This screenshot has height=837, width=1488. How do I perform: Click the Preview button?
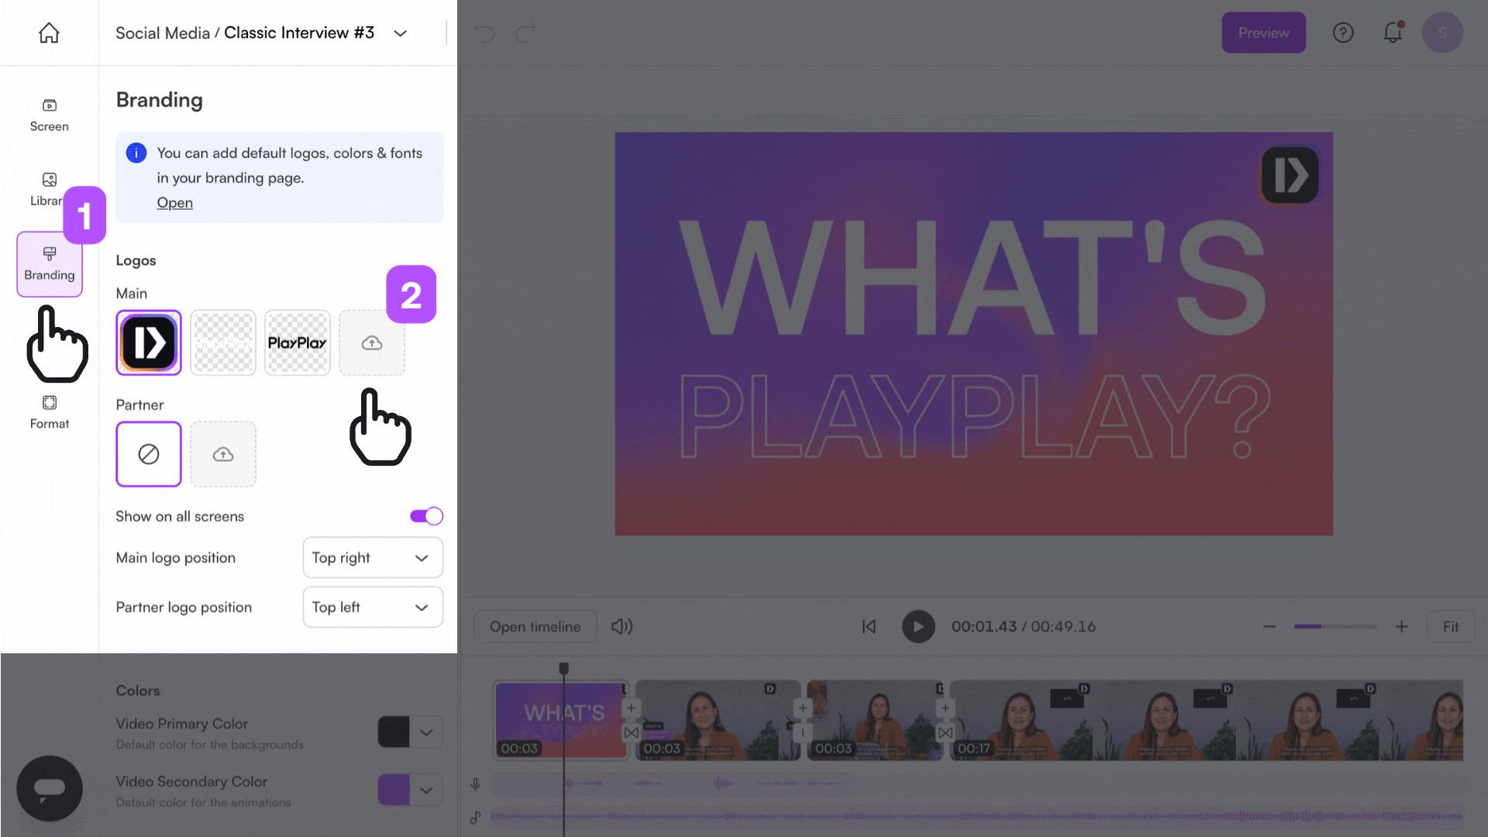[1263, 33]
